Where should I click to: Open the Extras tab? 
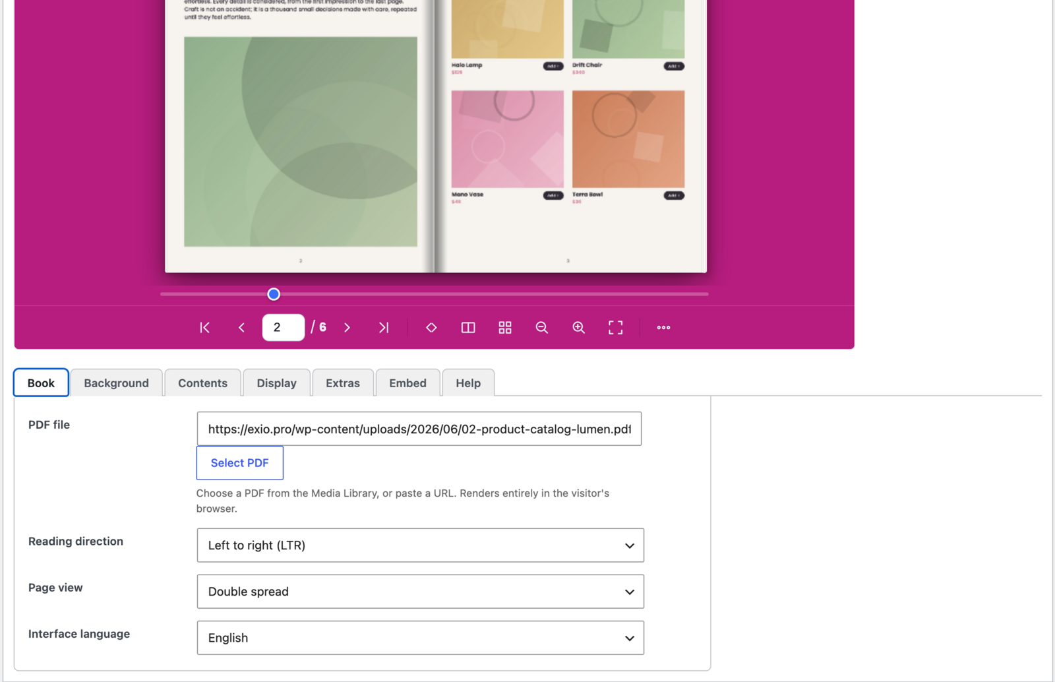coord(343,383)
